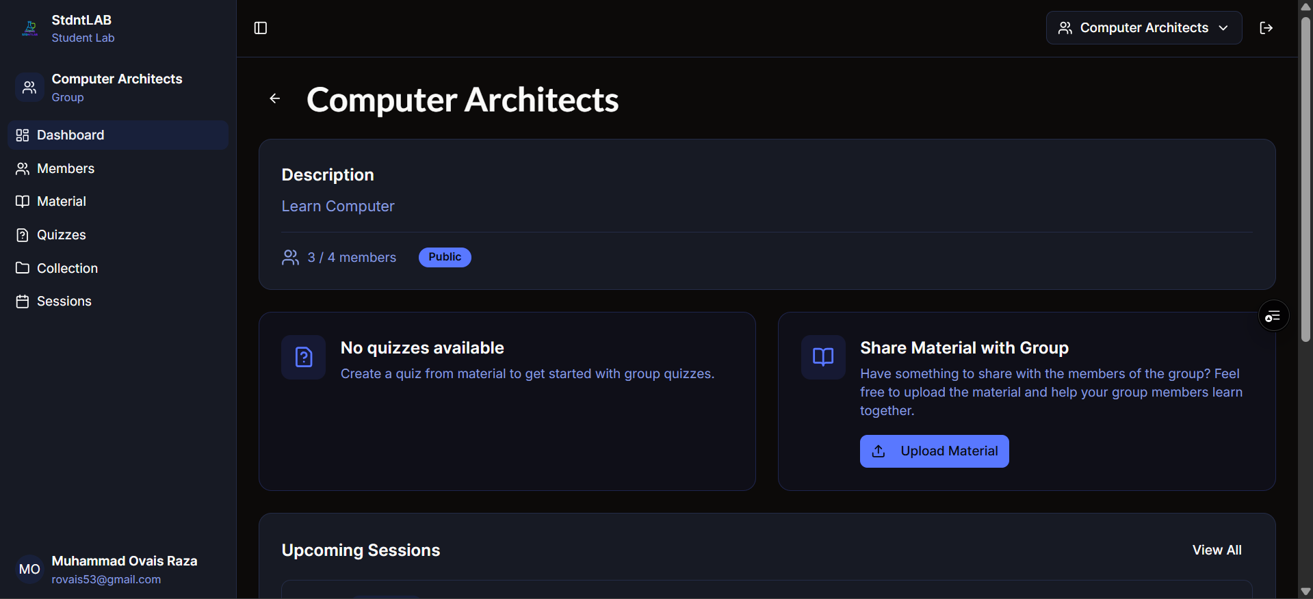
Task: Go back using the left arrow
Action: pos(275,98)
